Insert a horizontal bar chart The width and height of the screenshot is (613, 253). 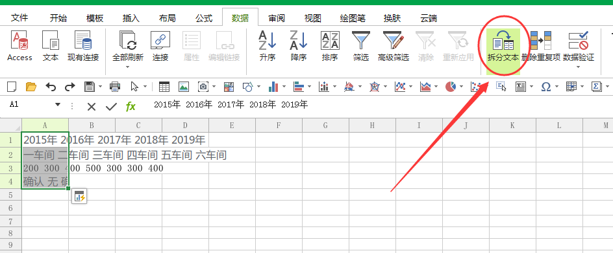(x=299, y=86)
